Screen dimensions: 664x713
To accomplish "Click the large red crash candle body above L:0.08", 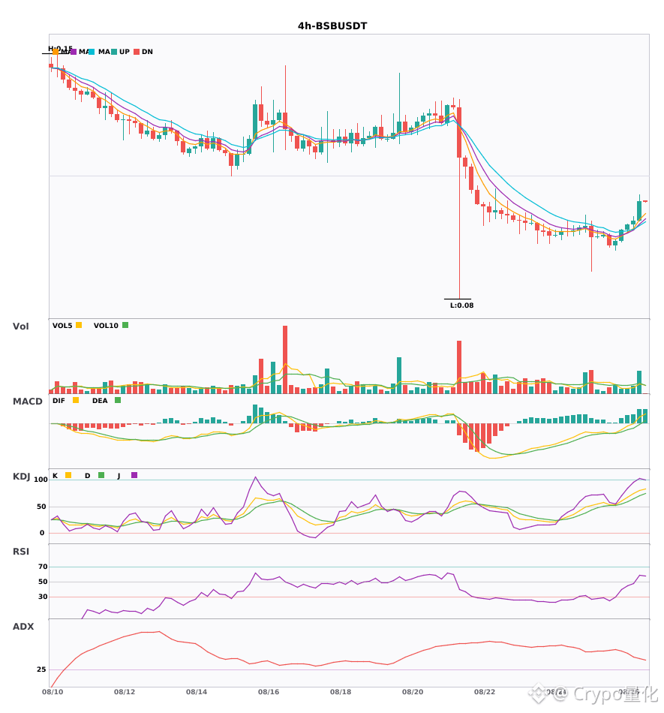I will pyautogui.click(x=459, y=132).
